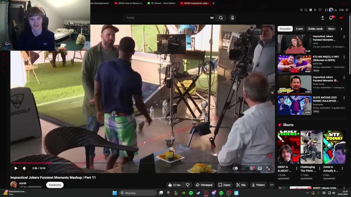The image size is (351, 197).
Task: Open the Challenging The FINAL short
Action: click(x=312, y=147)
